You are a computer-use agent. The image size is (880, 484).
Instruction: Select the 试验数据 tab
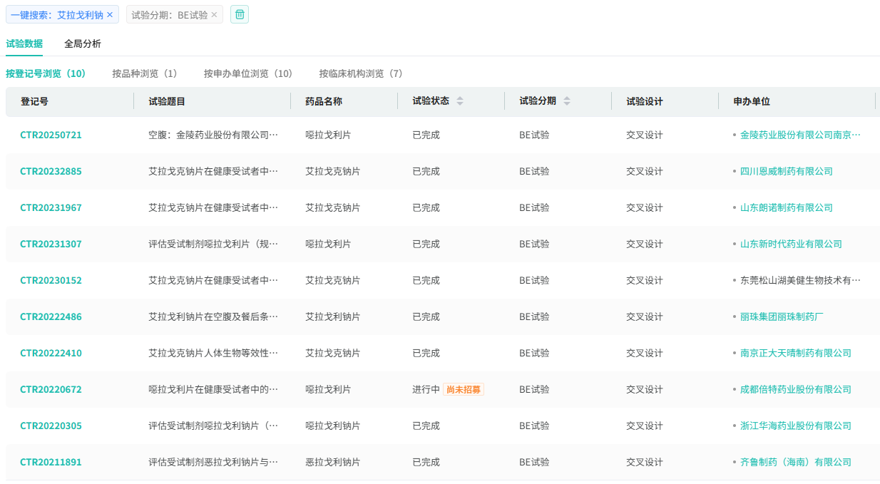[24, 43]
